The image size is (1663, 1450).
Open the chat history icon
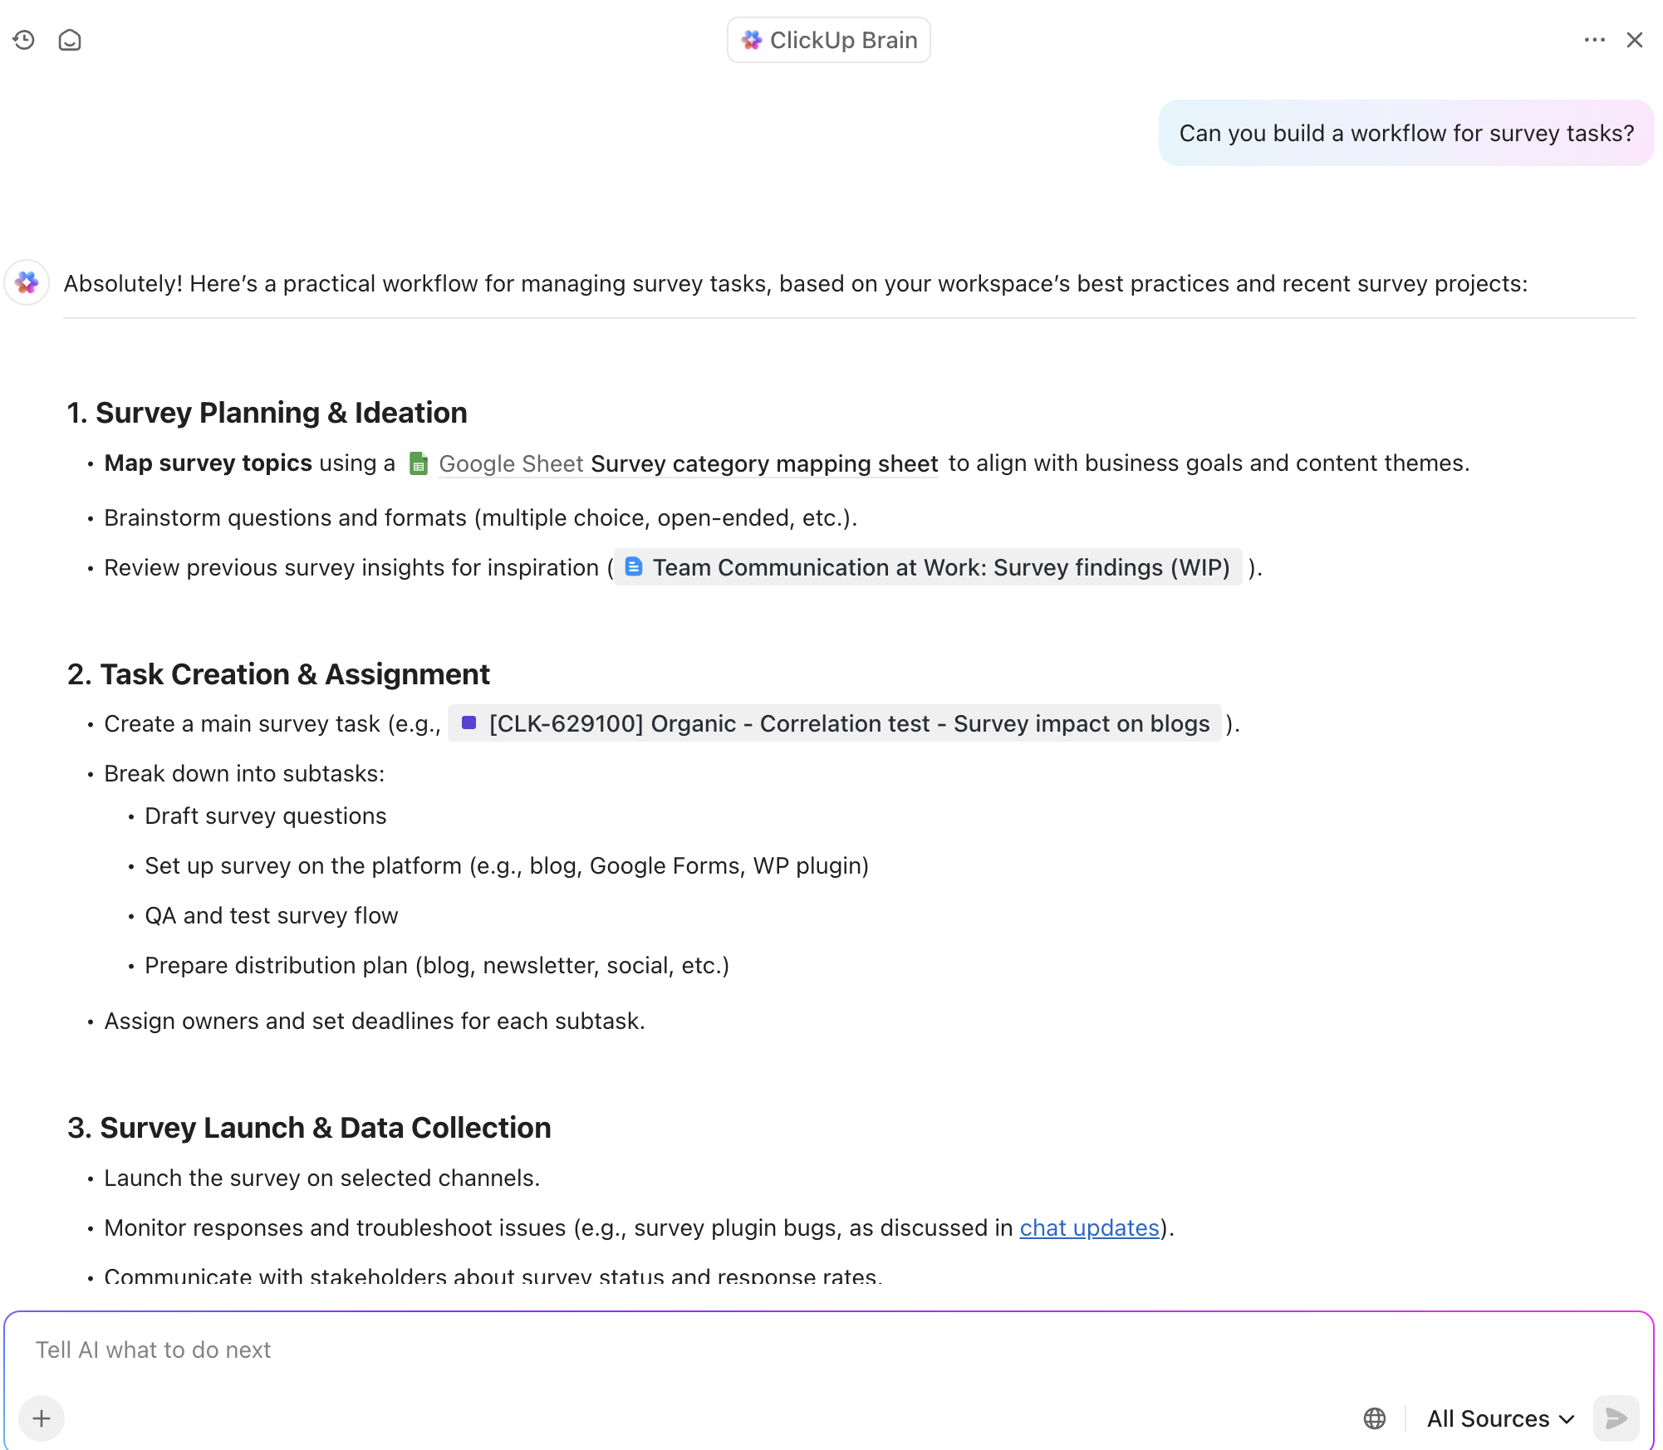coord(23,39)
